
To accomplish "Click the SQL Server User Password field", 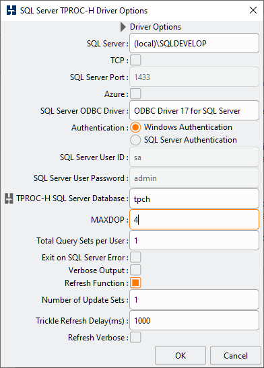I will pos(194,178).
